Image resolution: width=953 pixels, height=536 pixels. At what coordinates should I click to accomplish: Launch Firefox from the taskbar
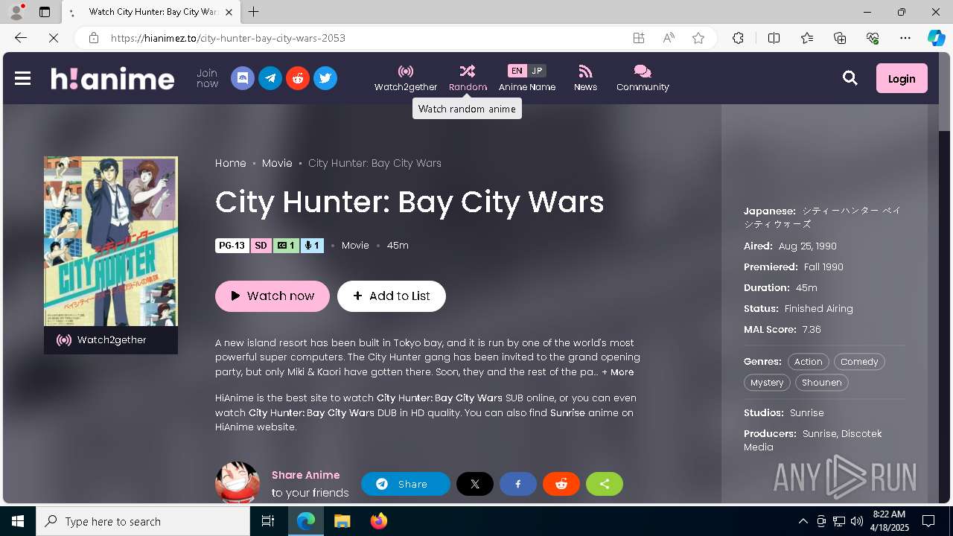[x=379, y=521]
